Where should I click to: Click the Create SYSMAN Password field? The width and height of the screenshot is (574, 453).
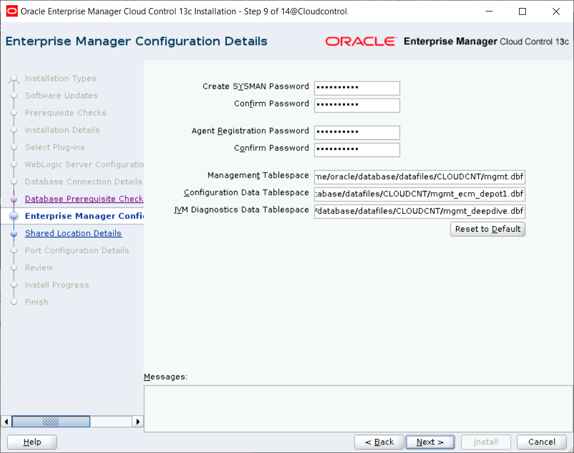(357, 88)
